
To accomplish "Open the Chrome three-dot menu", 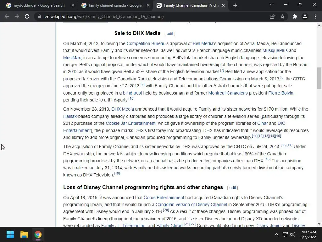I will coord(315,16).
